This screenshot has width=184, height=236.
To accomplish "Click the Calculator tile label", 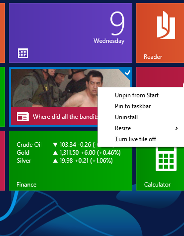I will [x=157, y=185].
